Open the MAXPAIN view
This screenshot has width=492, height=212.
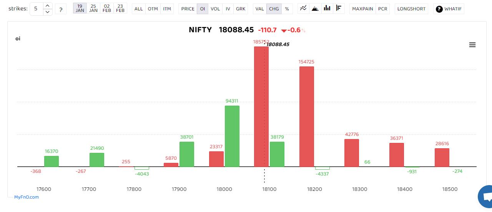362,9
